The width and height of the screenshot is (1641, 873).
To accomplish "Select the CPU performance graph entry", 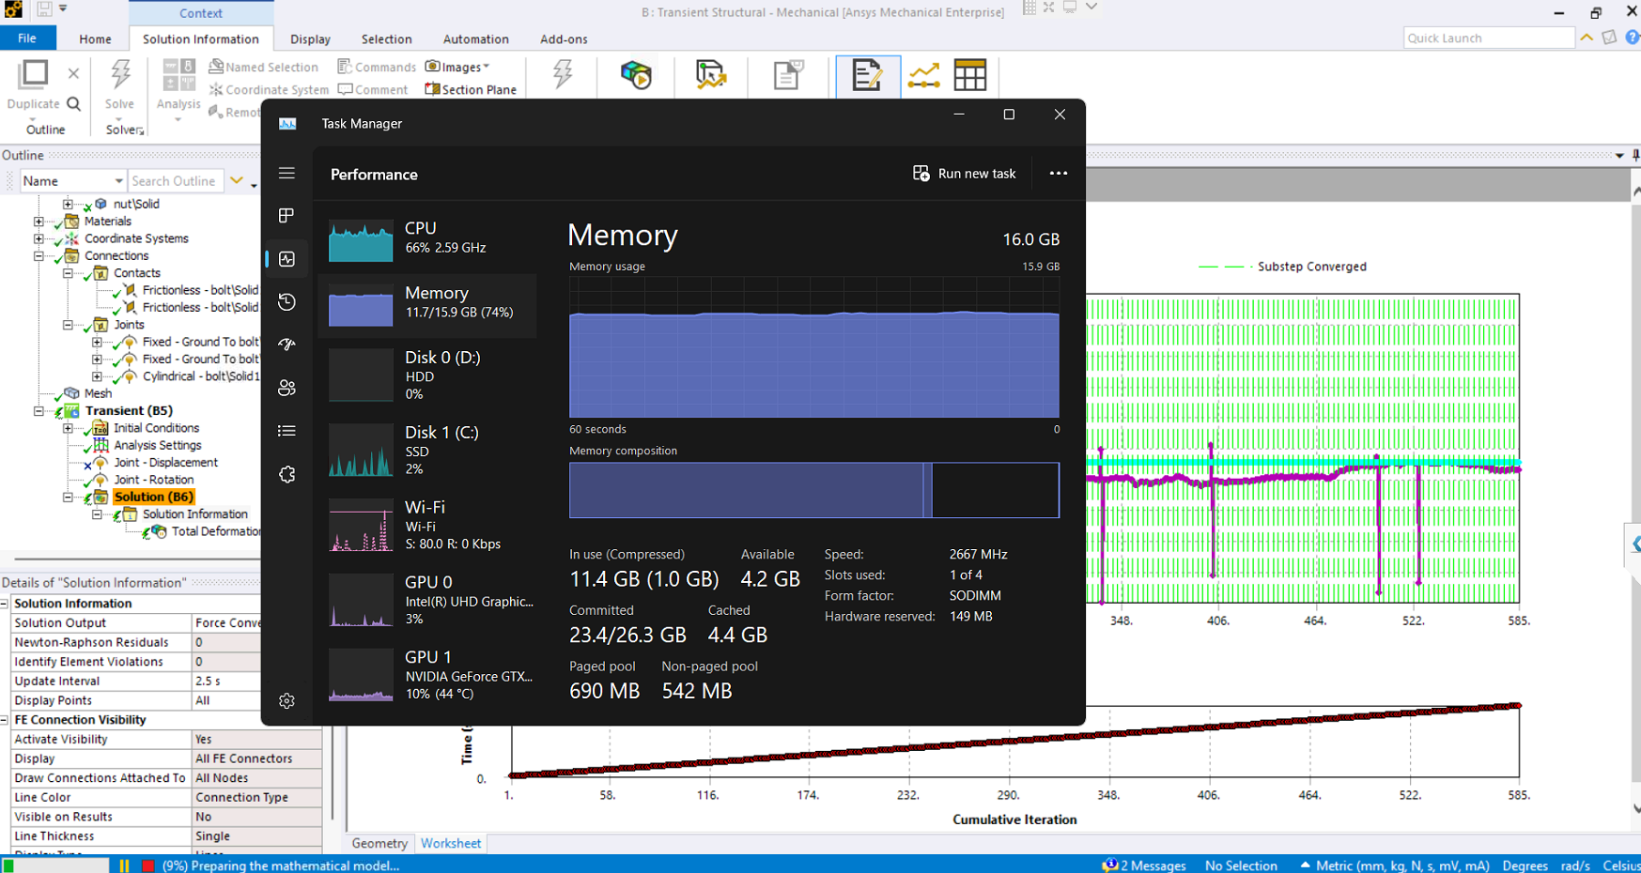I will click(x=427, y=238).
